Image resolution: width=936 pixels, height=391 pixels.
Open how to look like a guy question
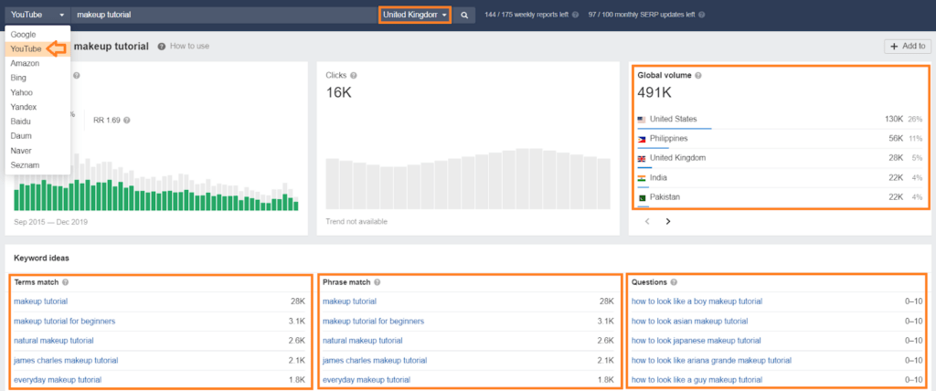697,380
